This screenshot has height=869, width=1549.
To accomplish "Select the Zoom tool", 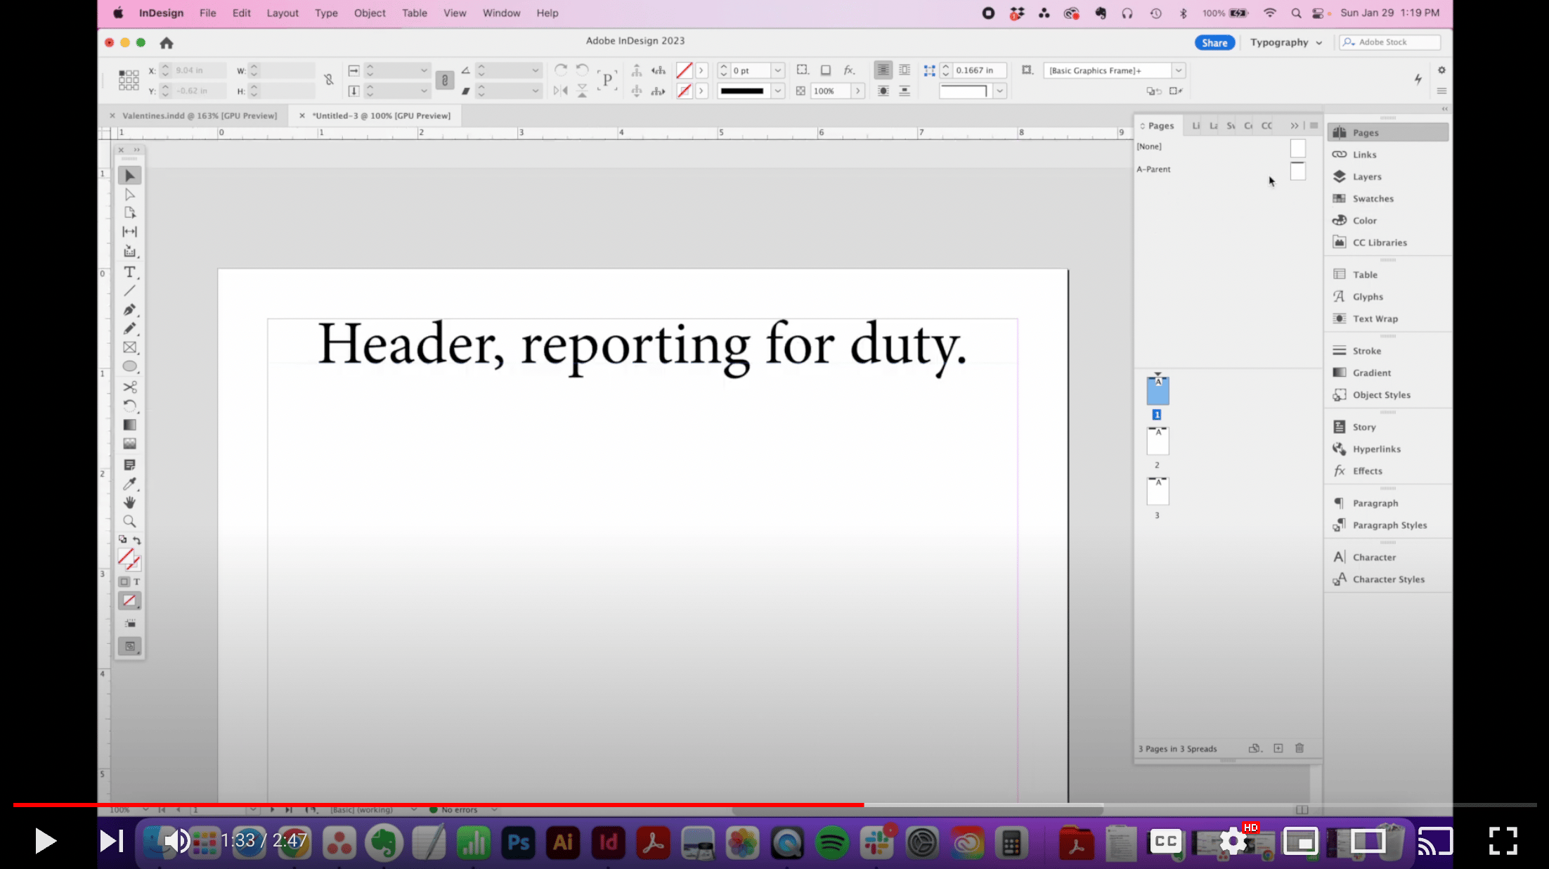I will click(x=129, y=521).
